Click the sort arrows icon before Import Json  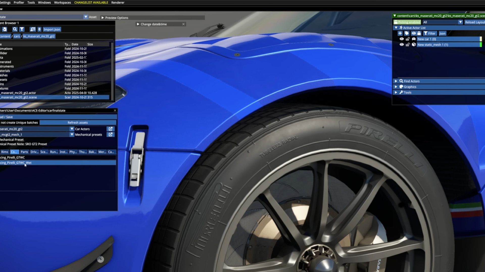pyautogui.click(x=39, y=29)
